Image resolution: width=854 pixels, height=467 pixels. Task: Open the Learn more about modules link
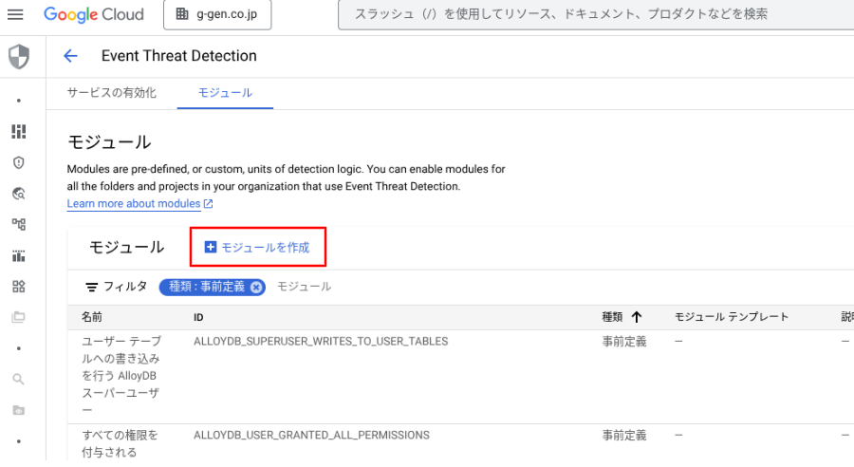139,203
